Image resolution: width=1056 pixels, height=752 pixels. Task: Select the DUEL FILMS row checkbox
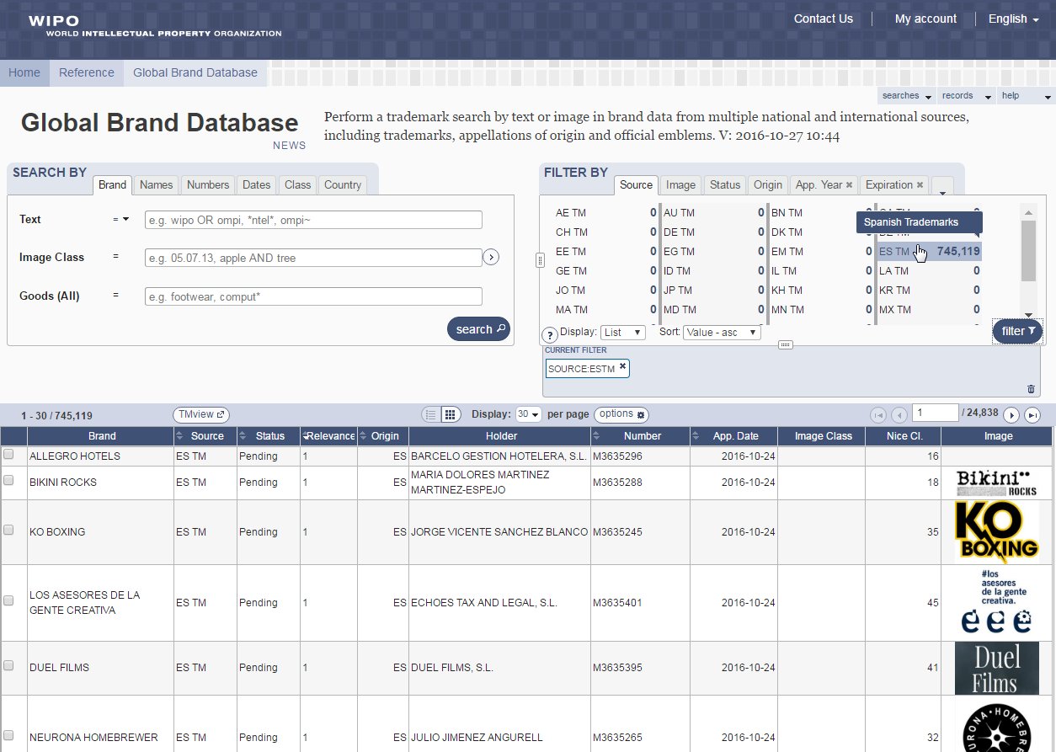point(9,666)
